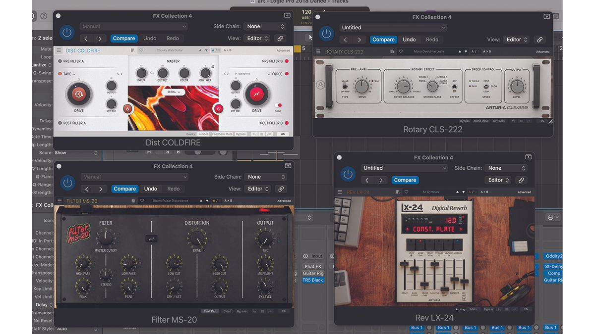Click the Compare button in Filter MS-20 window
Screen dimensions: 595x334
pos(124,189)
